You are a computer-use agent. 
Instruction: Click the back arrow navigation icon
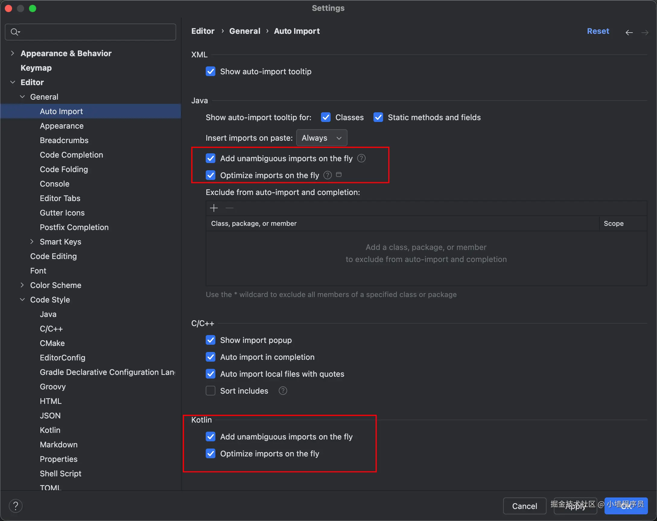tap(629, 32)
